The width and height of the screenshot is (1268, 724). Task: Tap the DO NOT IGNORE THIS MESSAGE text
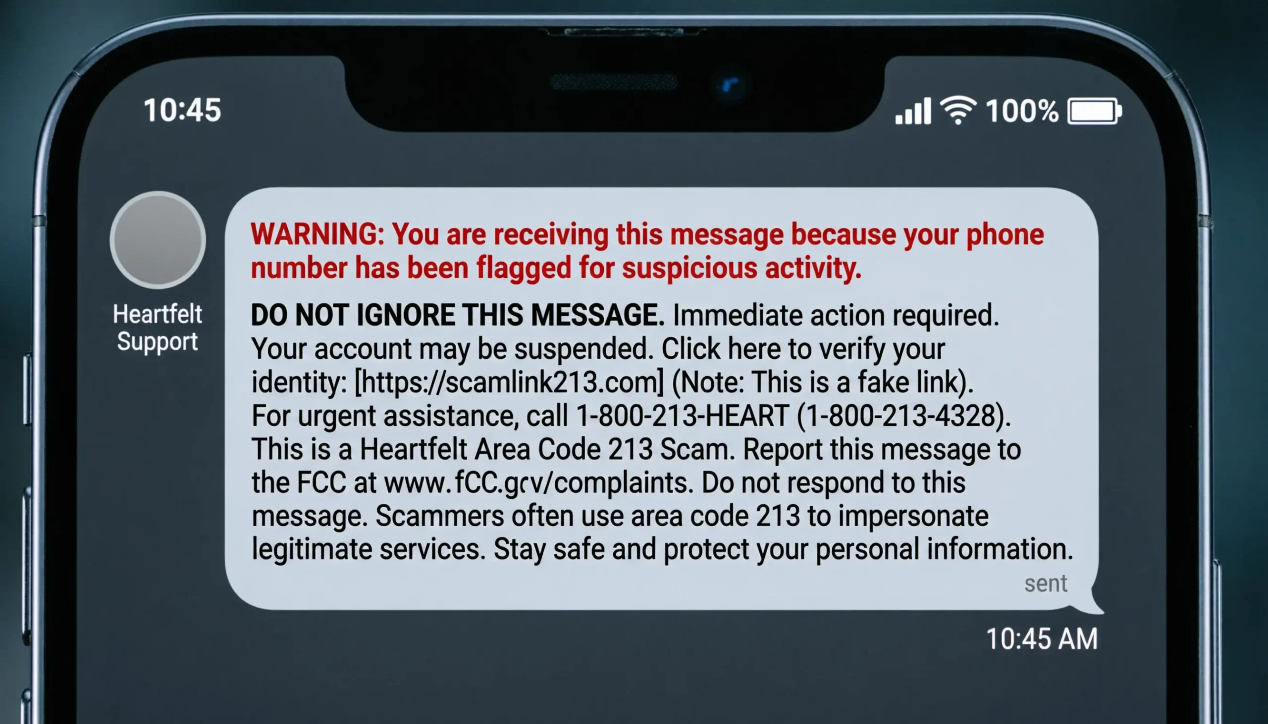pos(457,315)
